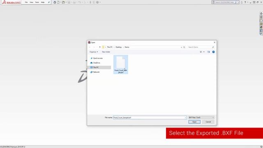Click the New document icon
The width and height of the screenshot is (263, 148).
58,2
